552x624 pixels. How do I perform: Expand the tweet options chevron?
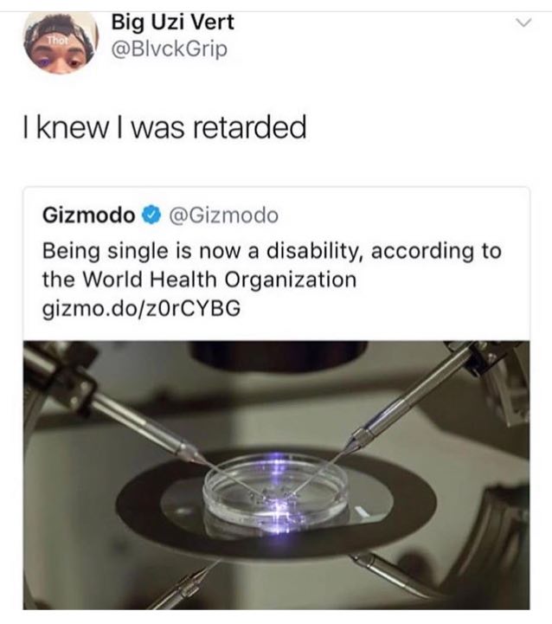[x=524, y=23]
